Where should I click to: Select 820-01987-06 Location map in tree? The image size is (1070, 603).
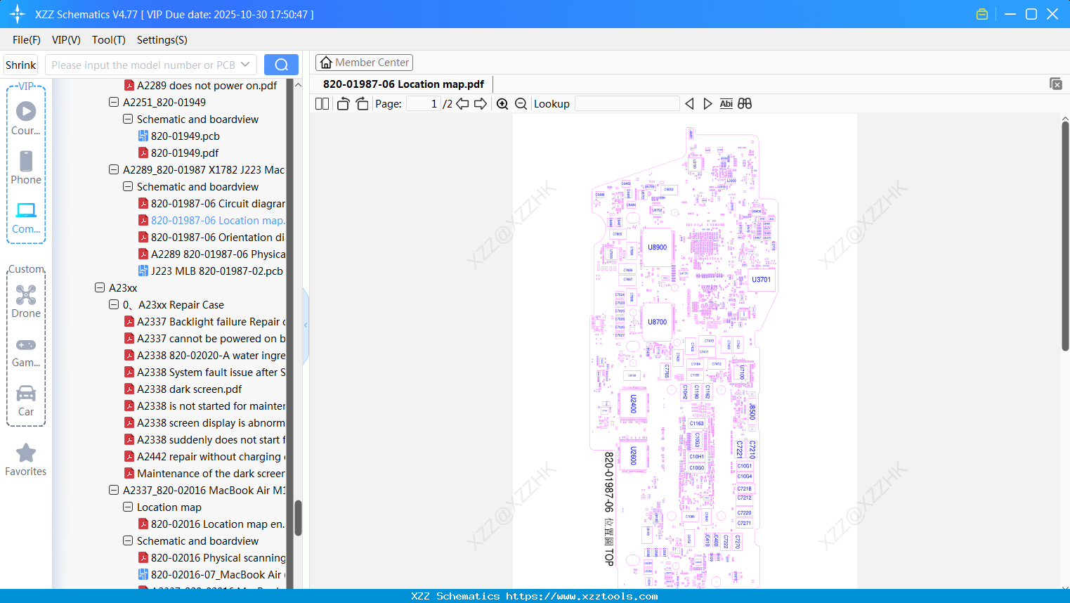click(x=211, y=221)
